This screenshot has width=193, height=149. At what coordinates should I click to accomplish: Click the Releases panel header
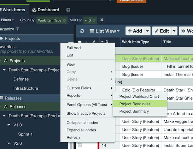(30, 98)
